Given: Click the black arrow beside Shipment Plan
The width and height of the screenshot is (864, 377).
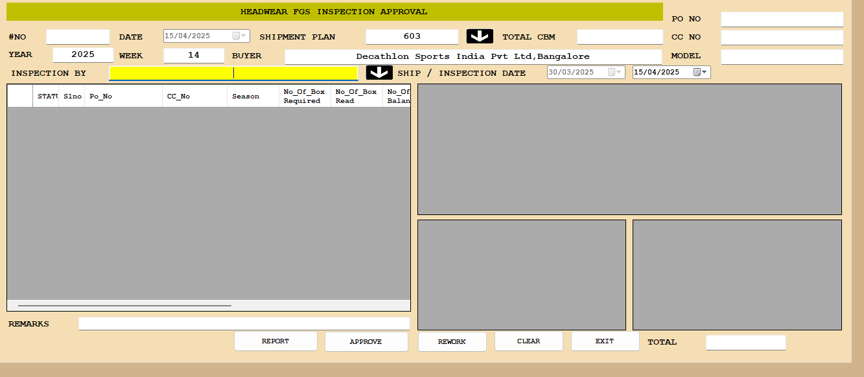Looking at the screenshot, I should point(480,36).
